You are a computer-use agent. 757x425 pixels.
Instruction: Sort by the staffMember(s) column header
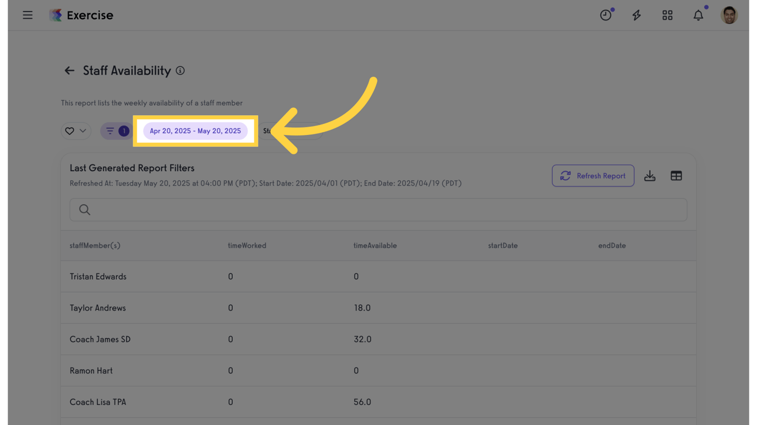(95, 246)
